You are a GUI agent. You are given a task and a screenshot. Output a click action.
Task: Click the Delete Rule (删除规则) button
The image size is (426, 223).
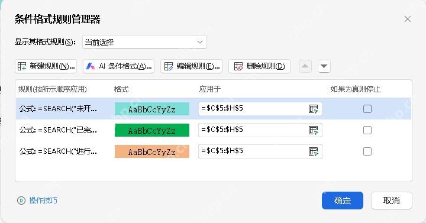pos(260,66)
